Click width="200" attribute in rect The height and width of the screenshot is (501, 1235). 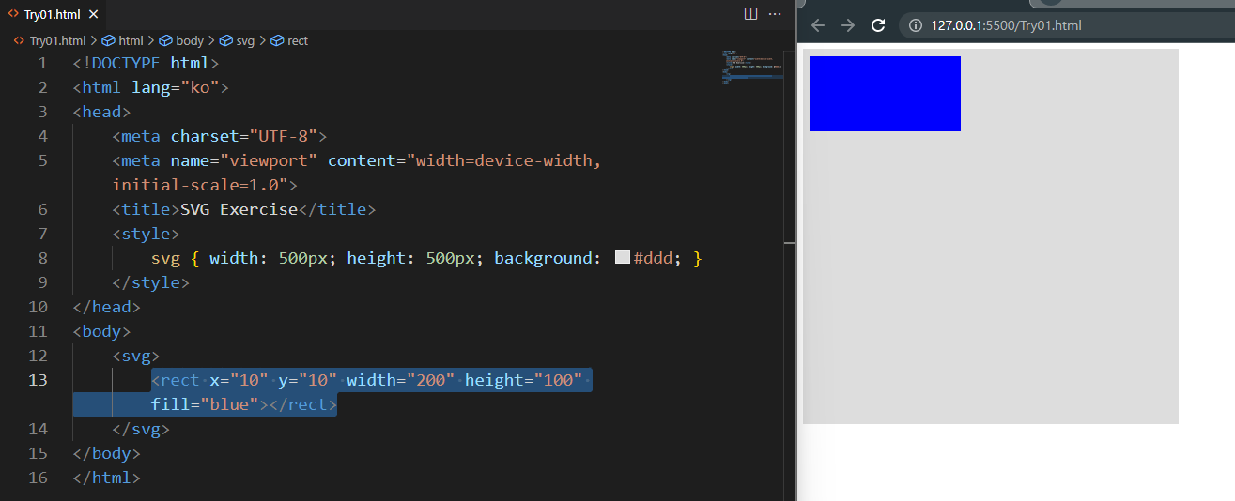tap(401, 380)
